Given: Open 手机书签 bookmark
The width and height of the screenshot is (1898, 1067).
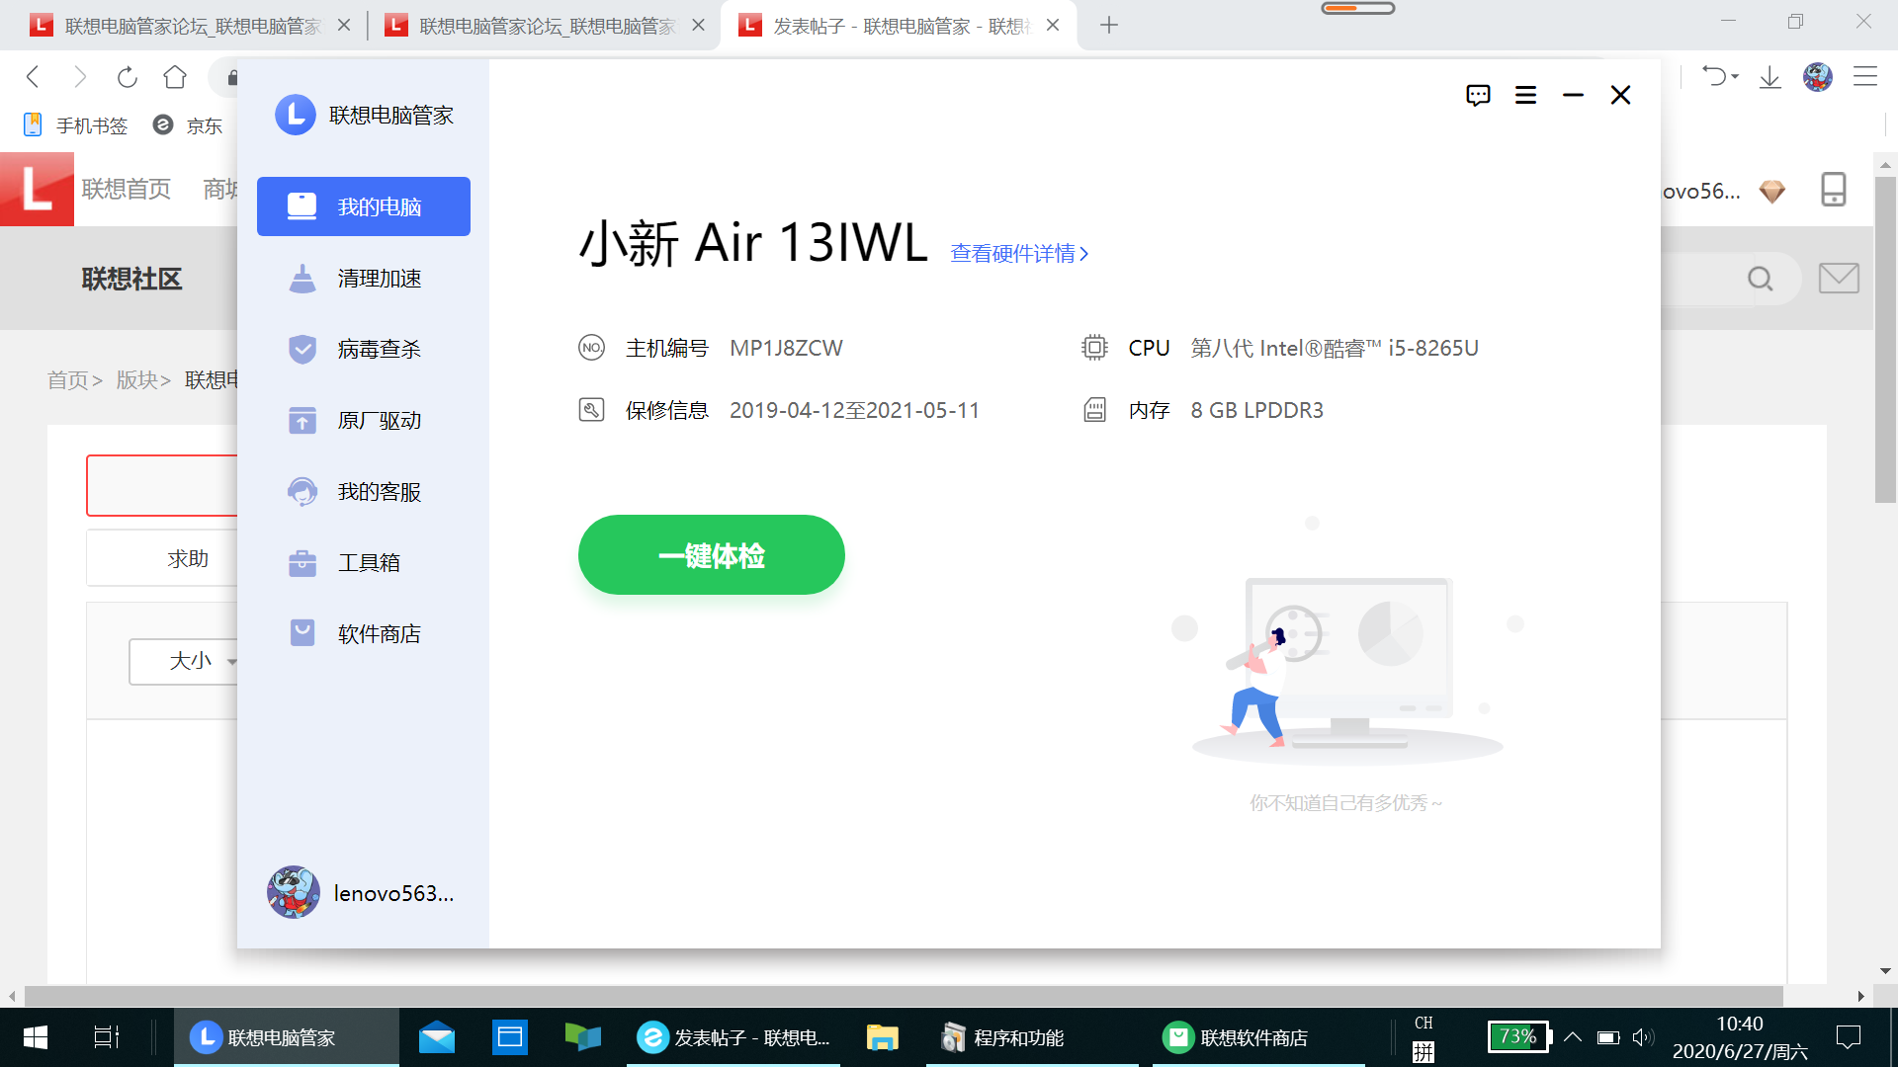Looking at the screenshot, I should (76, 125).
